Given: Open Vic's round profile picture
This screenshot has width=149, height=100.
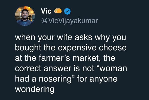Looking at the screenshot, I should tap(25, 16).
